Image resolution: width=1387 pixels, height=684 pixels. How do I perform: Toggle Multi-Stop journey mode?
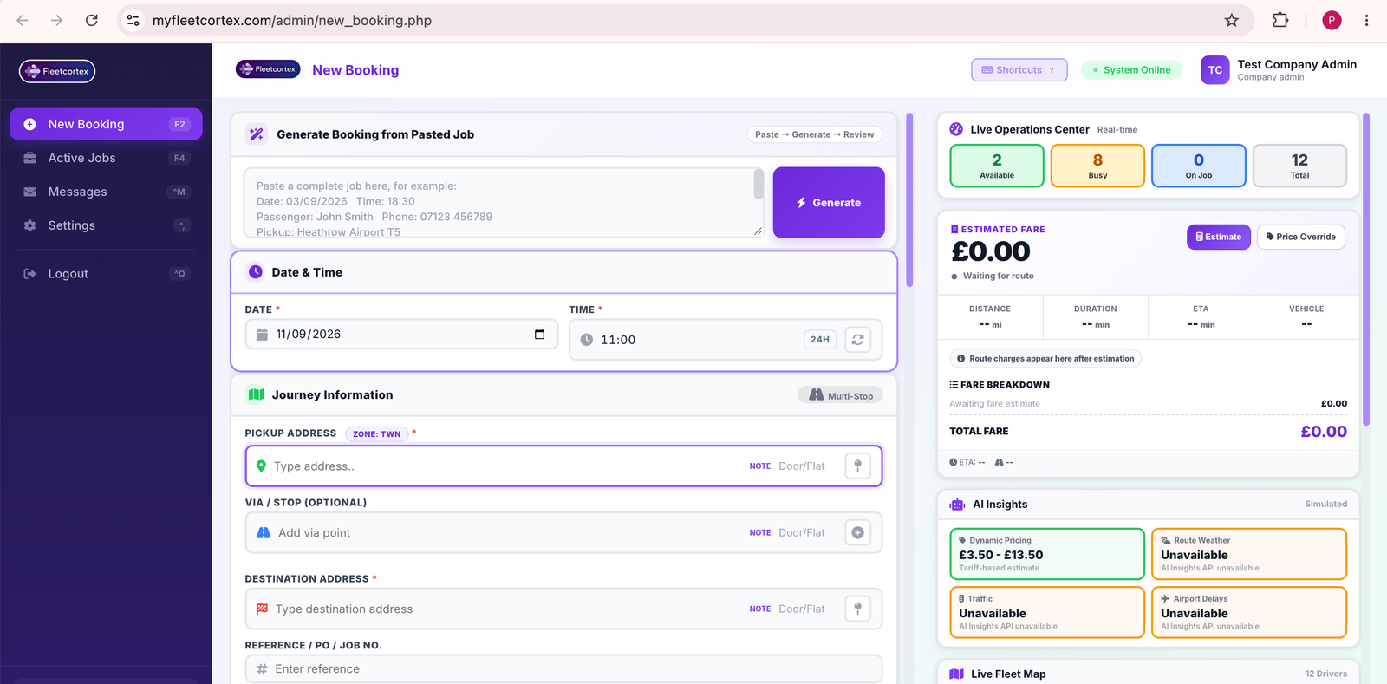(x=841, y=395)
